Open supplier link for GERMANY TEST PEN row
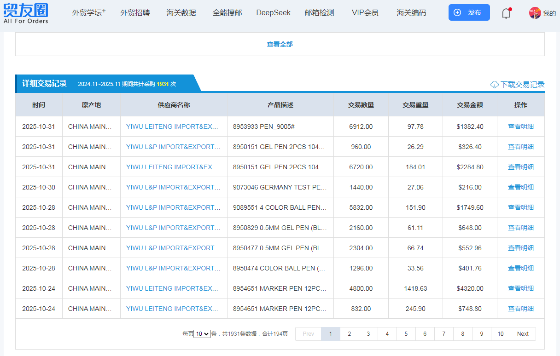 [173, 187]
